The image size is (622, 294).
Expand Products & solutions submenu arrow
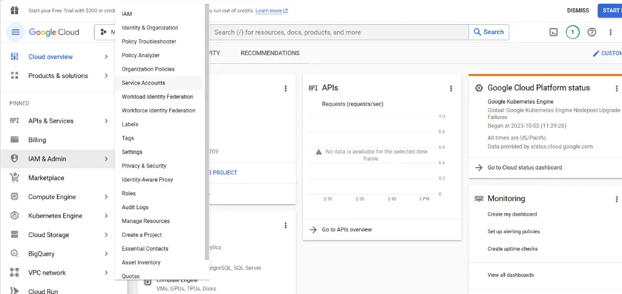[106, 76]
